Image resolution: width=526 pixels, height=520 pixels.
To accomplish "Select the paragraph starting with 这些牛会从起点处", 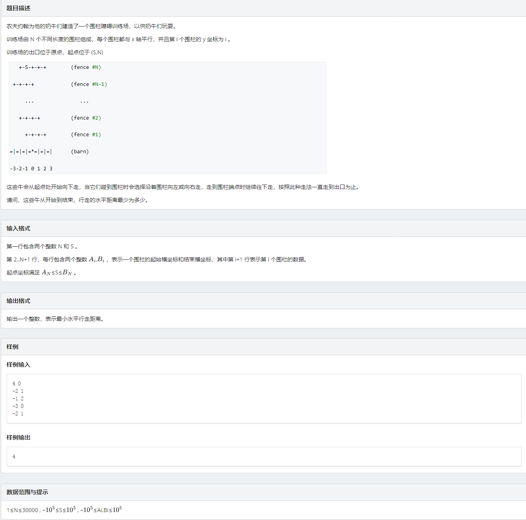I will (184, 187).
